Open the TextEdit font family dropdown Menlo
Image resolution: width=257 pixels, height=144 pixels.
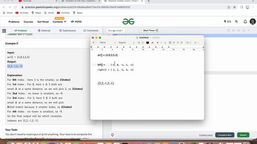tap(108, 43)
